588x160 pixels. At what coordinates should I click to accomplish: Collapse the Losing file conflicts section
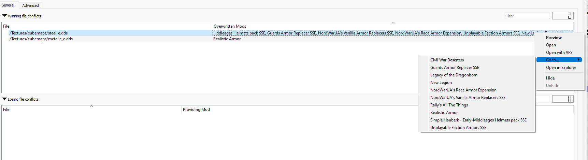[4, 99]
